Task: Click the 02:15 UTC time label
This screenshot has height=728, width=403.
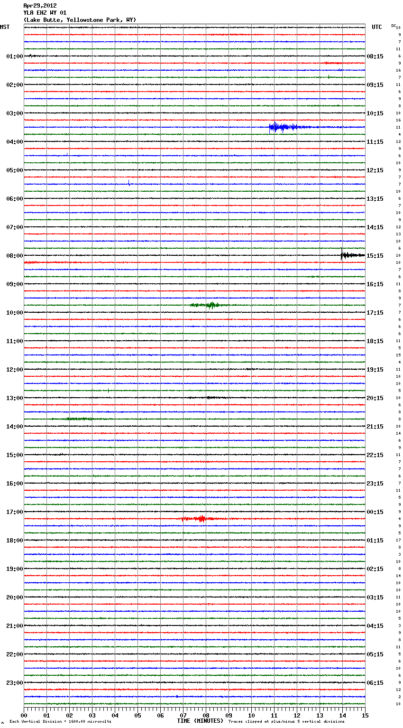Action: click(x=375, y=569)
